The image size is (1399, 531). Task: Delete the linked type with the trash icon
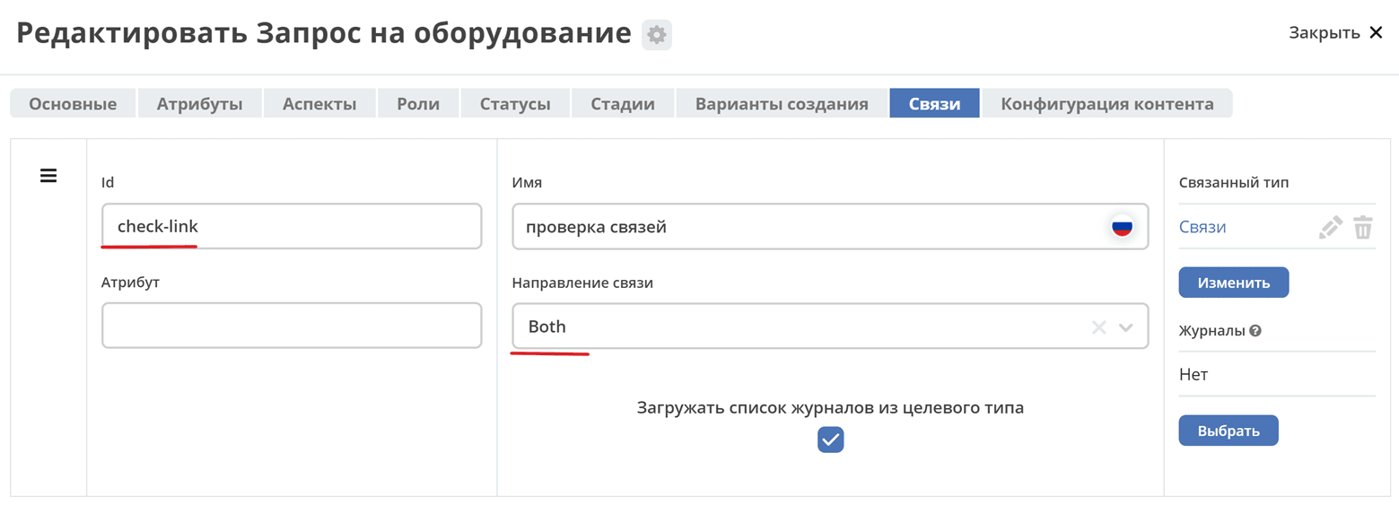point(1363,227)
